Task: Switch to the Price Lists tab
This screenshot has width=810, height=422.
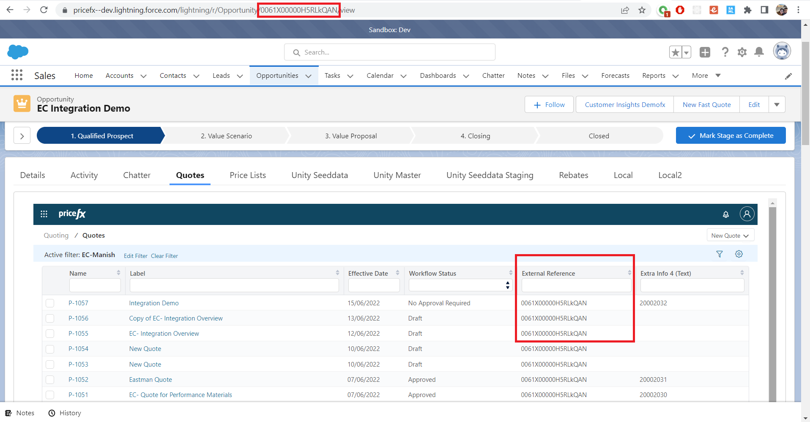Action: click(248, 175)
